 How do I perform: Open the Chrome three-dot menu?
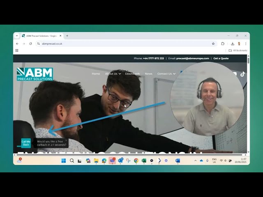(x=246, y=44)
